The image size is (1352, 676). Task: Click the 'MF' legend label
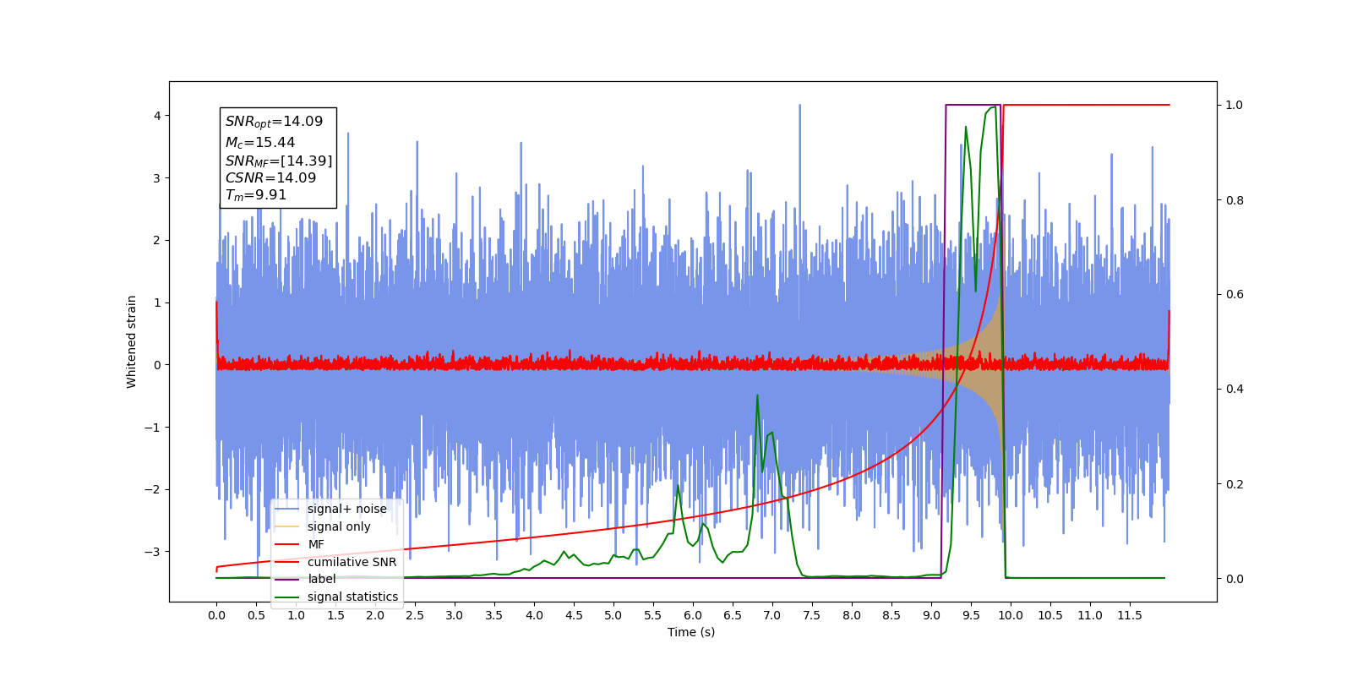pos(316,544)
